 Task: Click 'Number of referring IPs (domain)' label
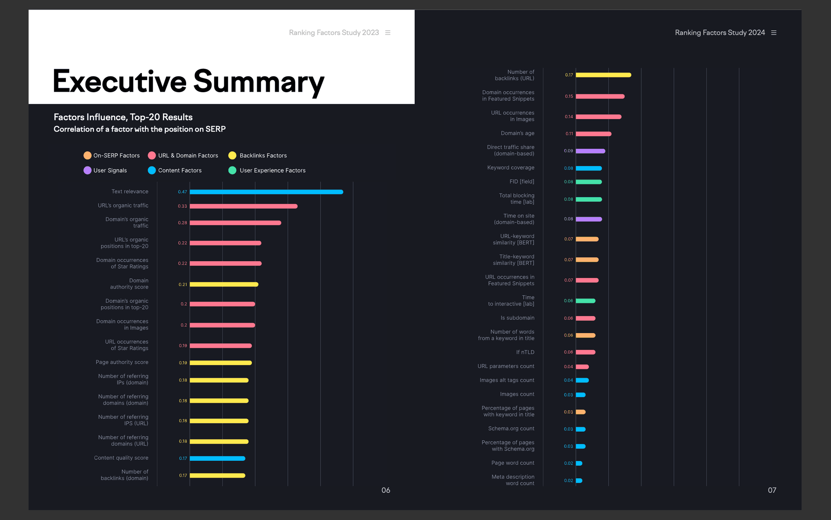tap(123, 379)
